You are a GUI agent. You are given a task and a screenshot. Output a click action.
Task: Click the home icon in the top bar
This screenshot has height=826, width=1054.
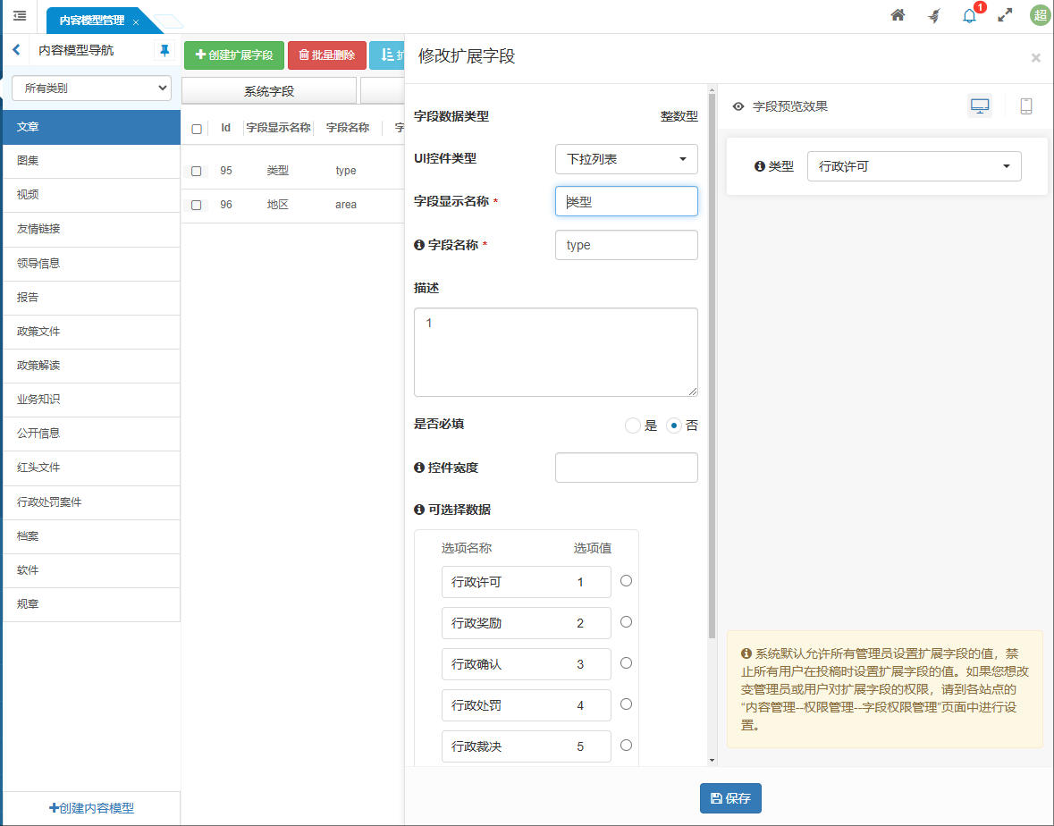[897, 16]
